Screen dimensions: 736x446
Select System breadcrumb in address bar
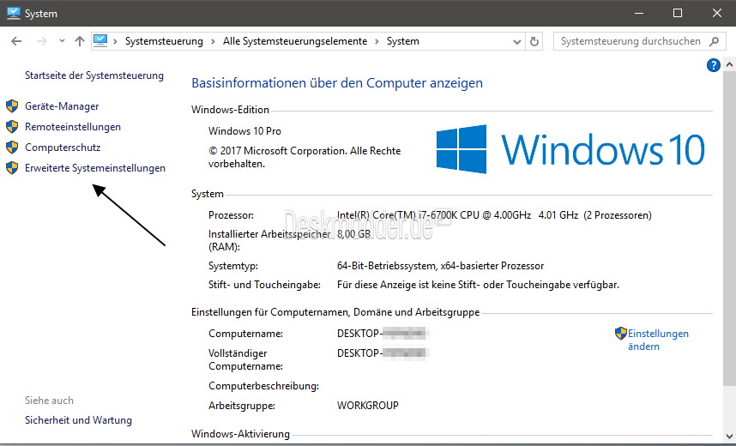[x=402, y=41]
